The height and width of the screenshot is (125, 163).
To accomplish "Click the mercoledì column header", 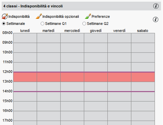I will tap(72, 31).
